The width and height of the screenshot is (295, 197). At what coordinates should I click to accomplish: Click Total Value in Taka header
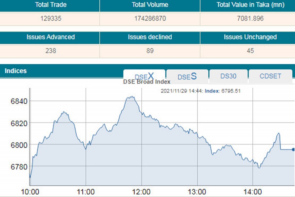[x=250, y=5]
